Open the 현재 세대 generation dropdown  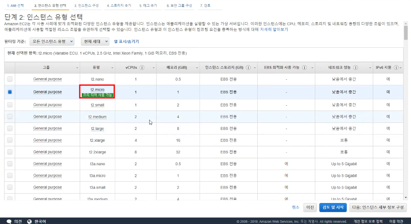95,42
